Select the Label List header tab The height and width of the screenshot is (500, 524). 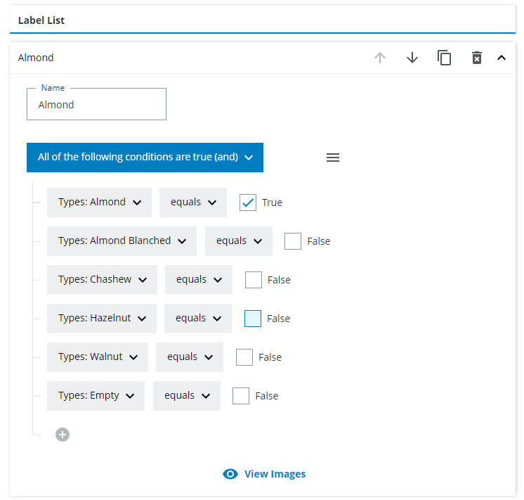(x=41, y=20)
